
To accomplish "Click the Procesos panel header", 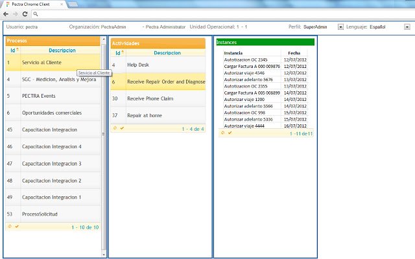I will click(x=53, y=41).
